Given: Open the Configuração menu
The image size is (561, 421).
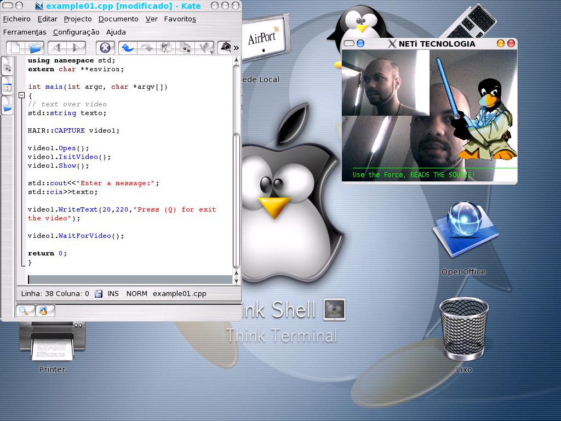Looking at the screenshot, I should 76,32.
